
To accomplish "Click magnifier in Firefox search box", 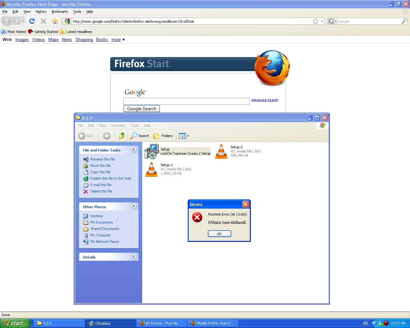I will [x=404, y=21].
